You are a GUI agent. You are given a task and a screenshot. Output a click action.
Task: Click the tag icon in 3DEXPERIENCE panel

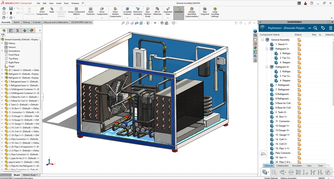click(323, 28)
